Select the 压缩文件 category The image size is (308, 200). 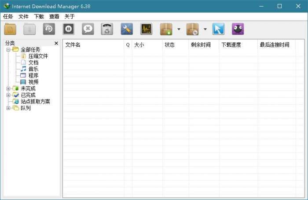coord(38,56)
